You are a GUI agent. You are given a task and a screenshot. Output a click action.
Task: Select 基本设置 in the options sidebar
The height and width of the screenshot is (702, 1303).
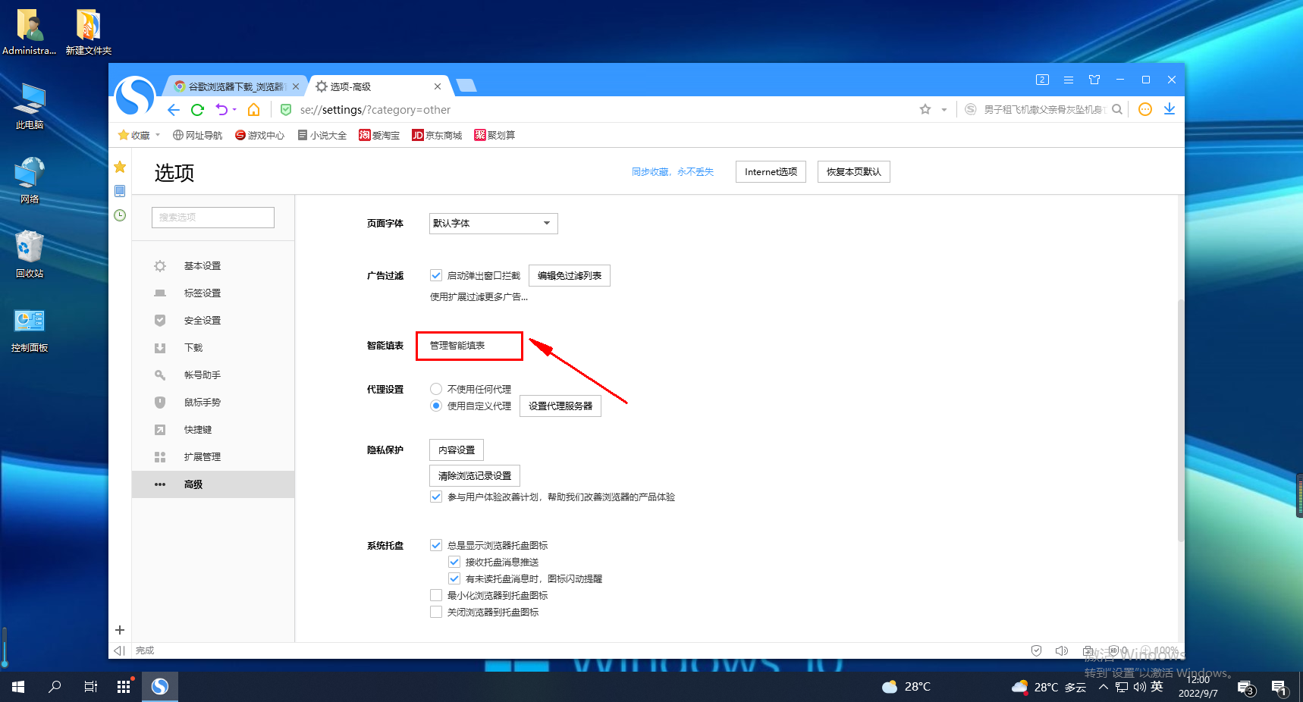[x=202, y=265]
